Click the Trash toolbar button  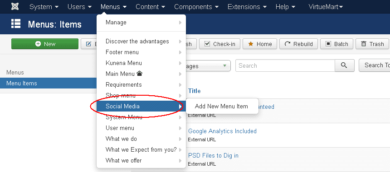(x=372, y=44)
